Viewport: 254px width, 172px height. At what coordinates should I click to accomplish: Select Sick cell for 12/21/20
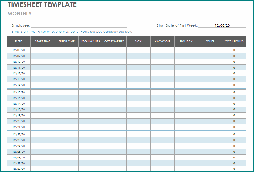point(139,127)
